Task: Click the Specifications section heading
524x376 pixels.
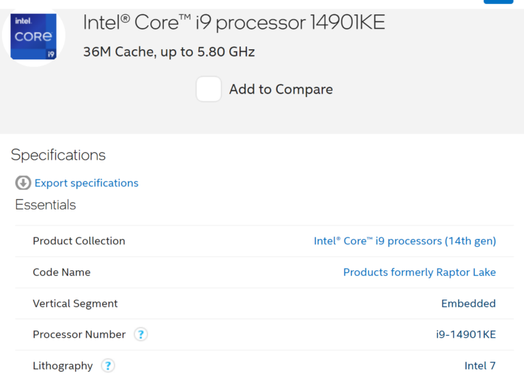Action: point(58,155)
